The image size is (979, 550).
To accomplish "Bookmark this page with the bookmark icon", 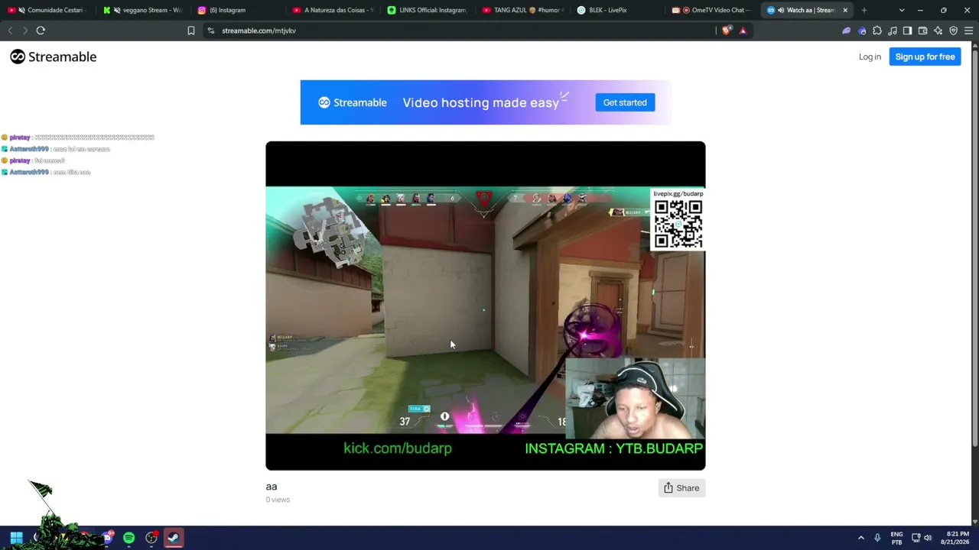I will [x=191, y=31].
